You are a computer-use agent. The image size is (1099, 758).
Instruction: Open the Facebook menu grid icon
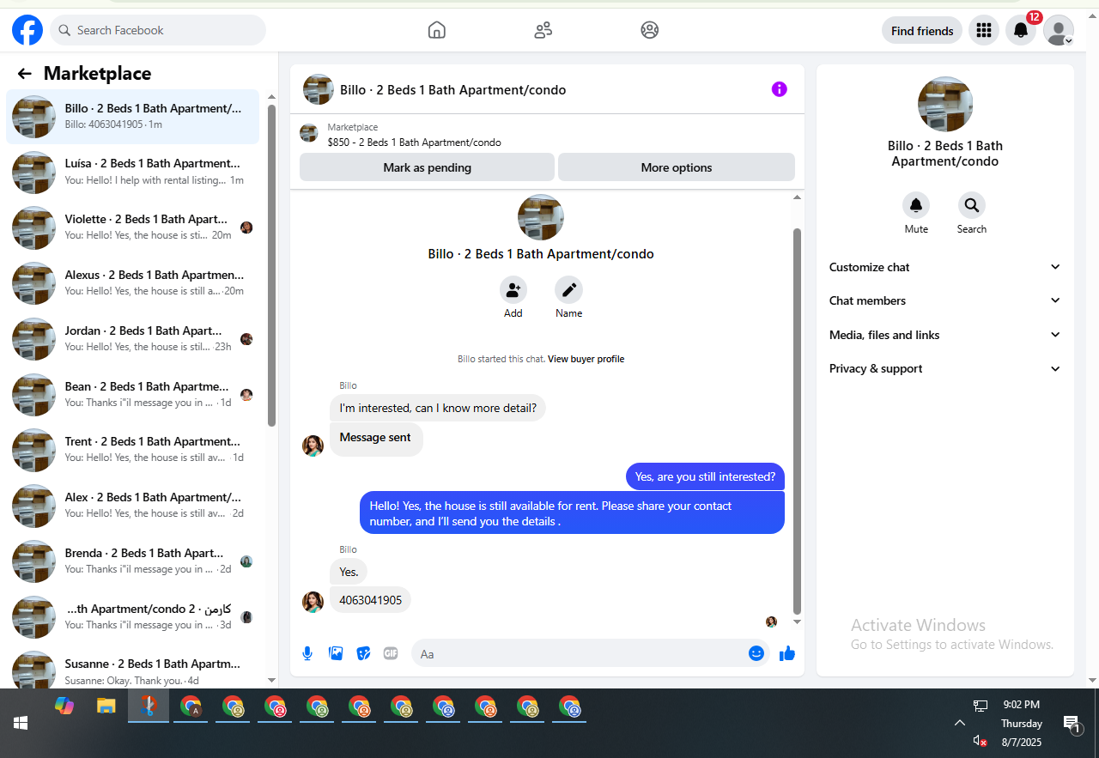pos(984,31)
